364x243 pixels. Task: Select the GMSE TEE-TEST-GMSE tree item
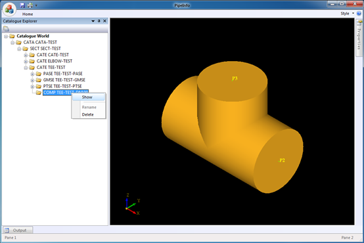(x=64, y=80)
